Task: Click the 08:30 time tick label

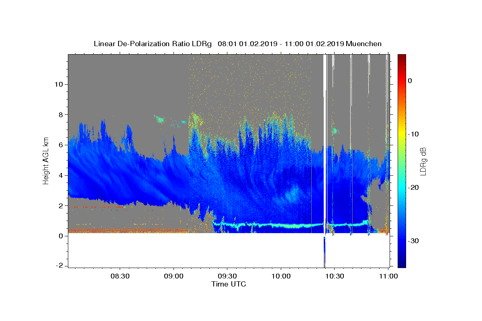Action: click(120, 276)
